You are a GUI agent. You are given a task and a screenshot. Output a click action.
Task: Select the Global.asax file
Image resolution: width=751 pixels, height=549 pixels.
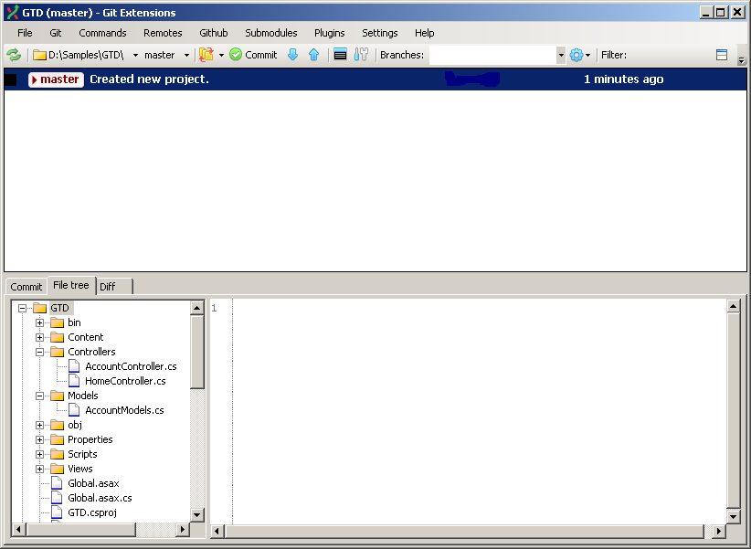coord(93,483)
